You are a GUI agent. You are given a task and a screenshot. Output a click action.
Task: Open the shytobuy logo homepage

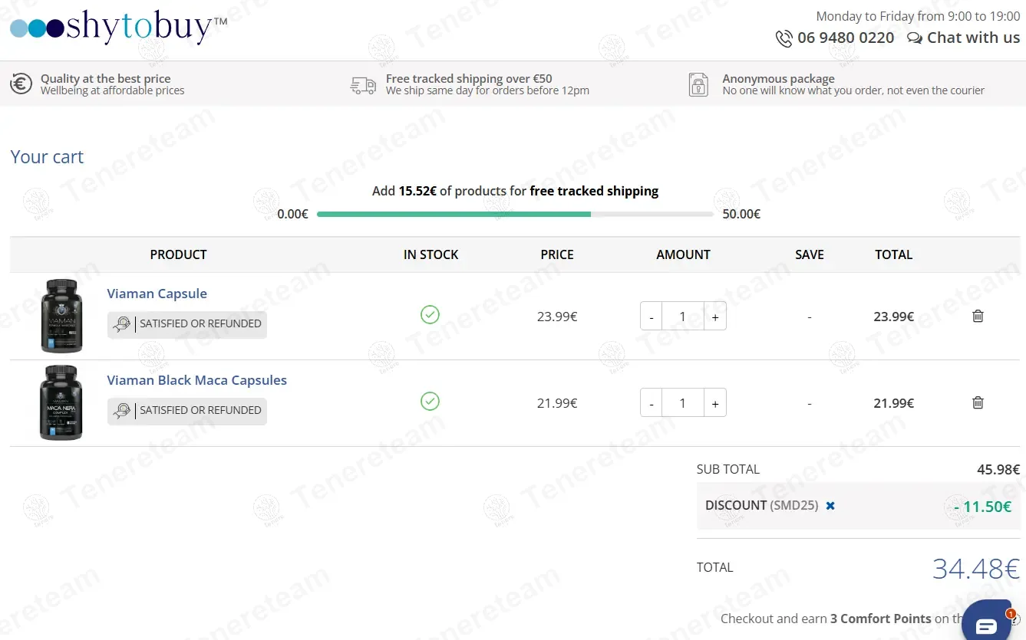point(118,28)
